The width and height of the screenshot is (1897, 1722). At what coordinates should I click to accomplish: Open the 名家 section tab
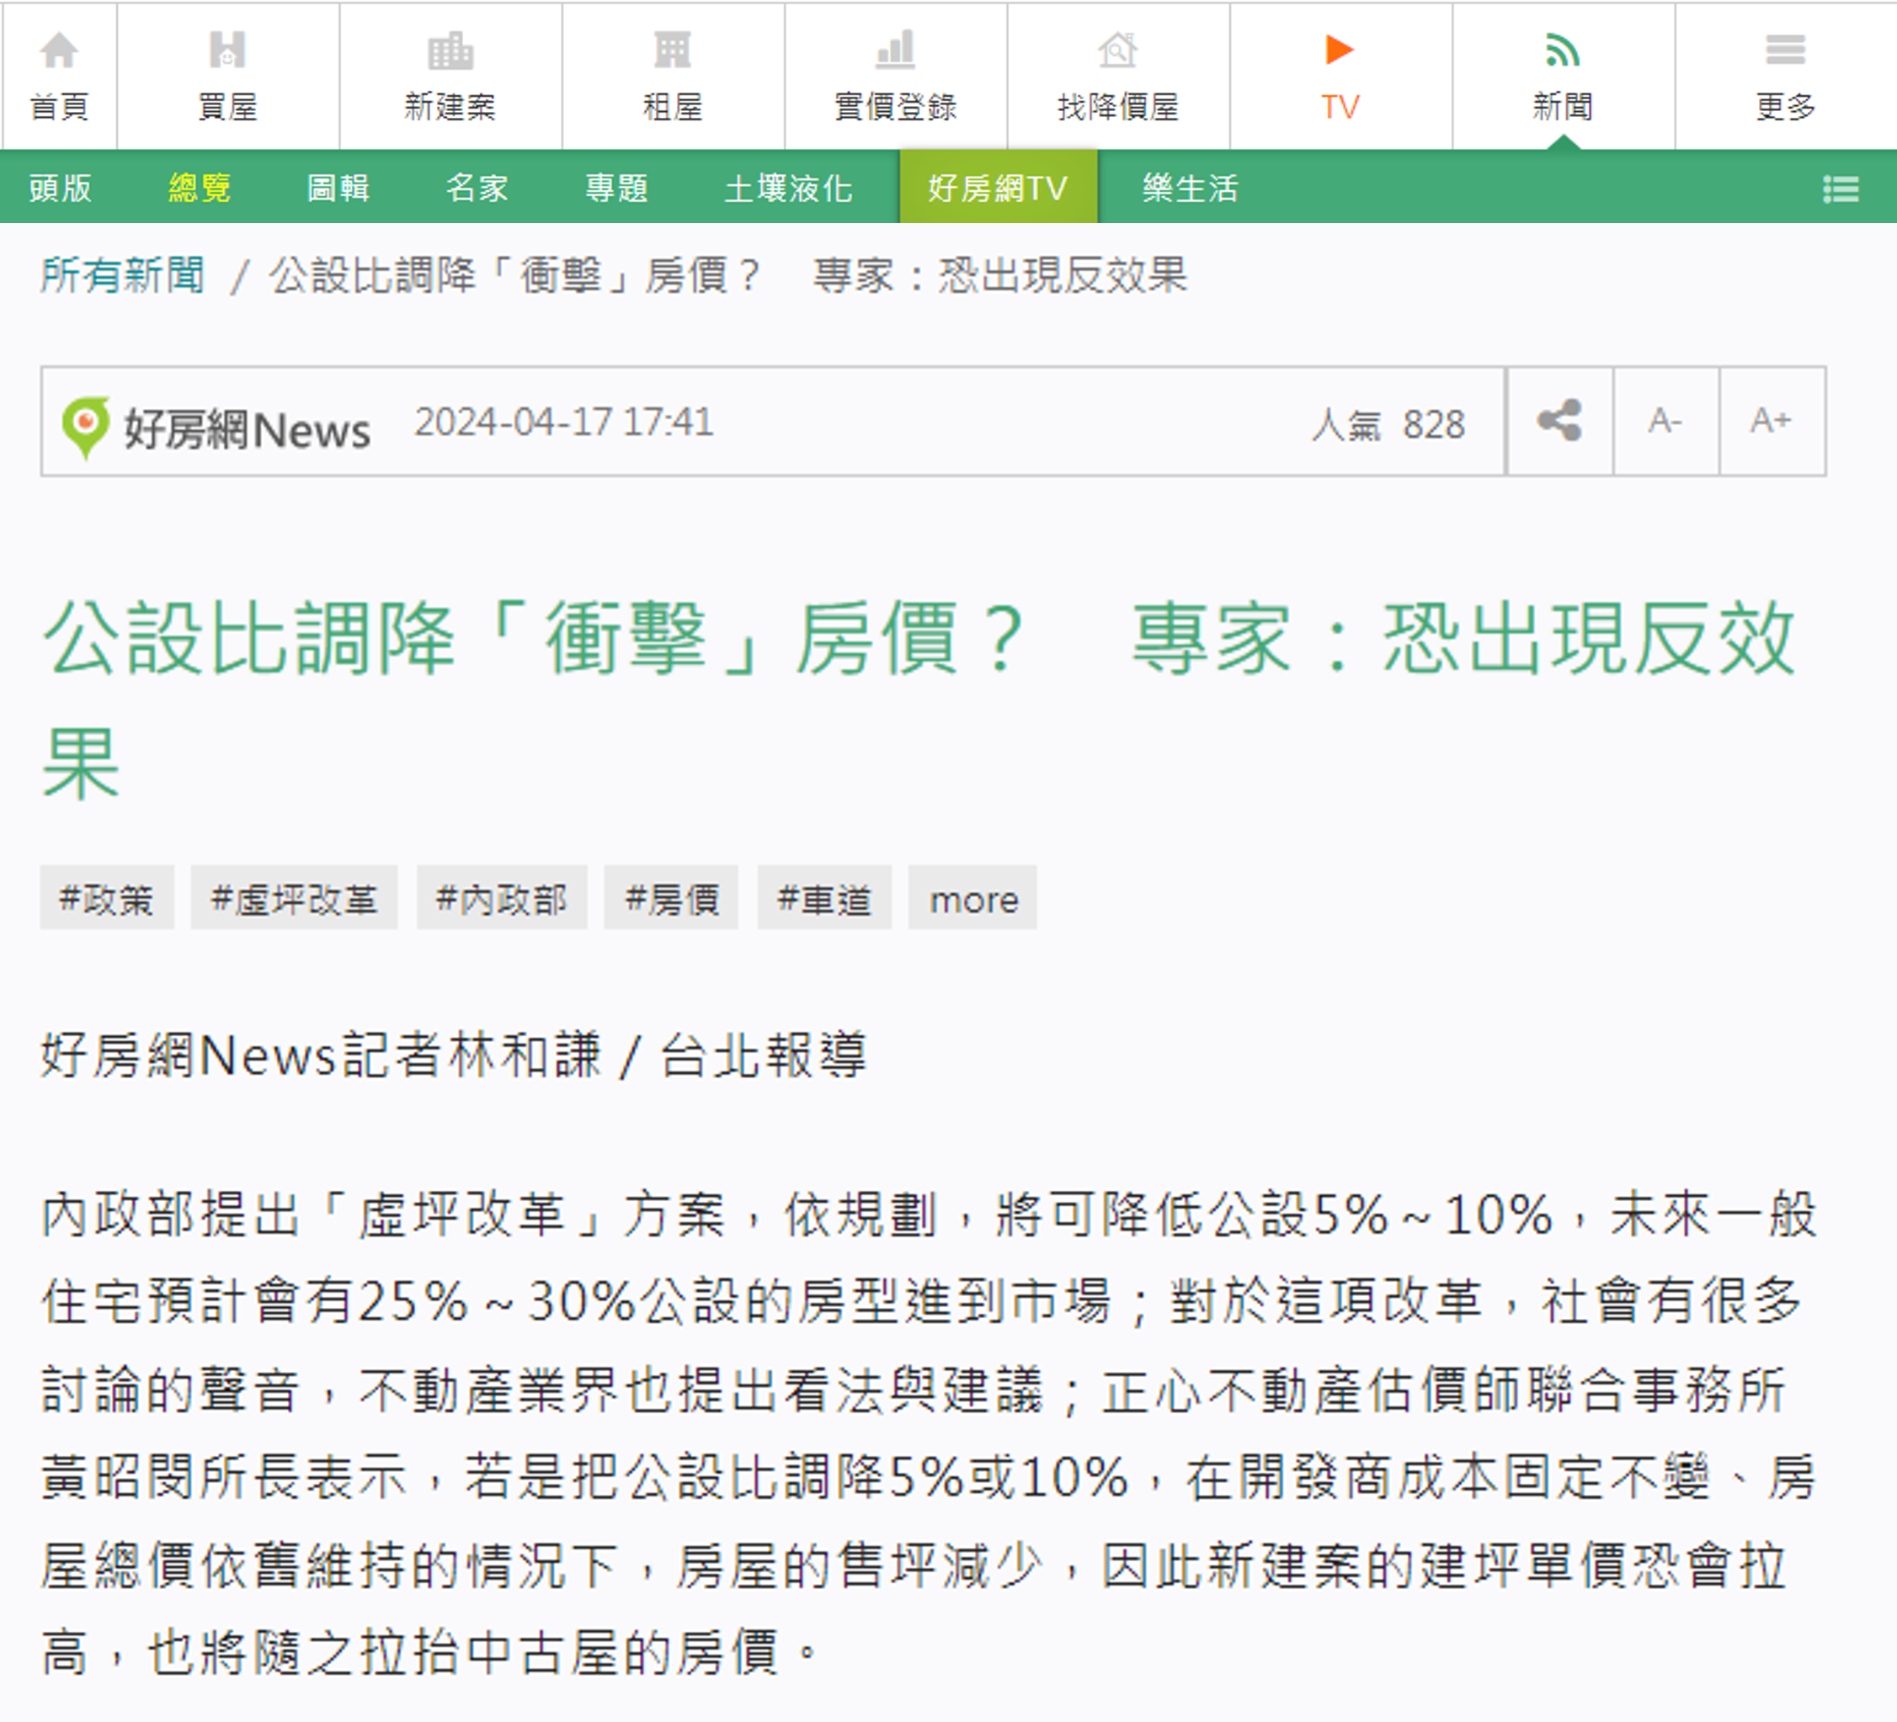pos(476,188)
